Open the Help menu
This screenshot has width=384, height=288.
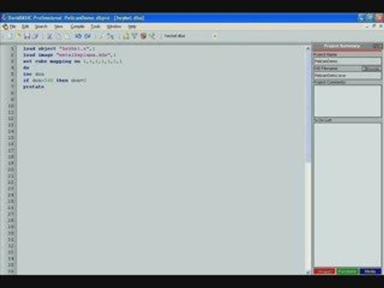[132, 26]
